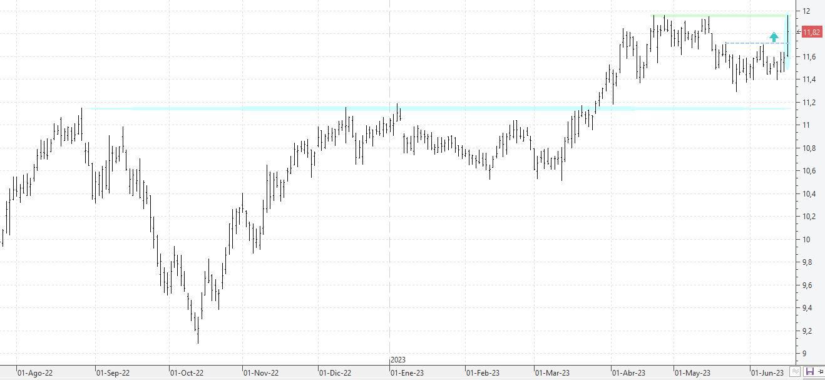Click the 2023 year marker on the time axis

398,360
